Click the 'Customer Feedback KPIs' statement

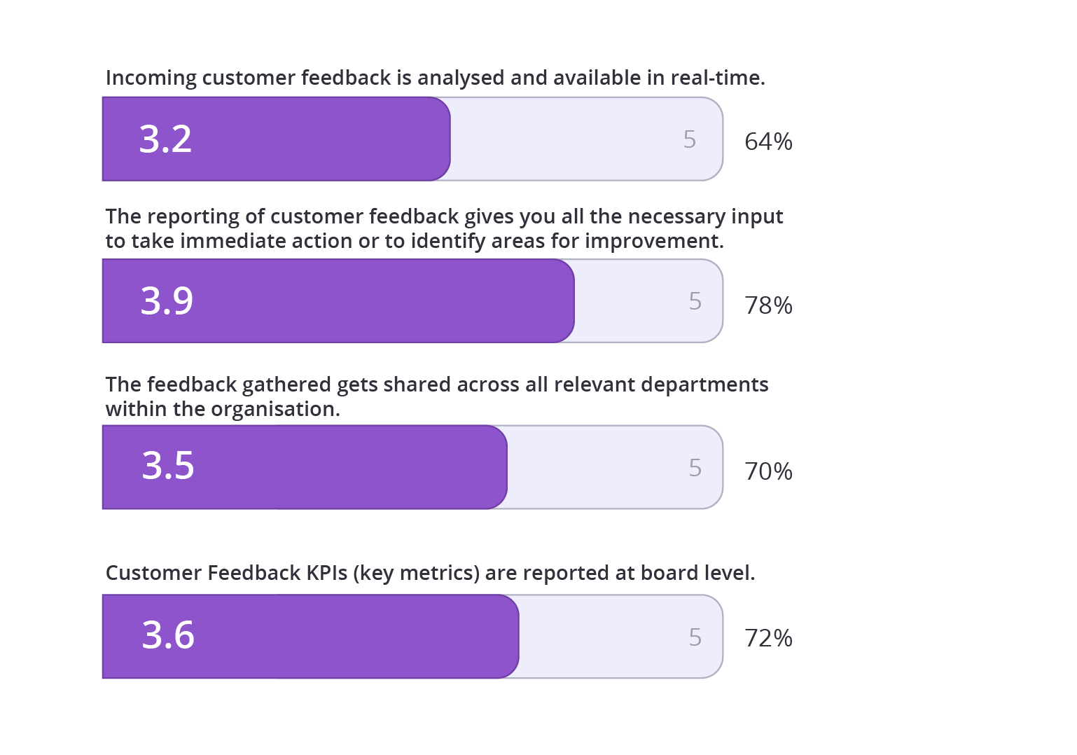pyautogui.click(x=430, y=573)
